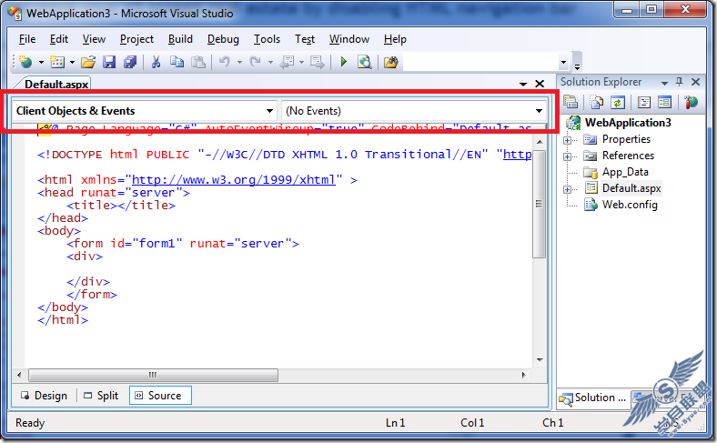Click the Solution Explorer Properties icon
Viewport: 717px width, 443px height.
(571, 102)
